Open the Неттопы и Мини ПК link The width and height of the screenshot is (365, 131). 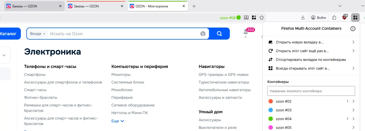pos(130,113)
